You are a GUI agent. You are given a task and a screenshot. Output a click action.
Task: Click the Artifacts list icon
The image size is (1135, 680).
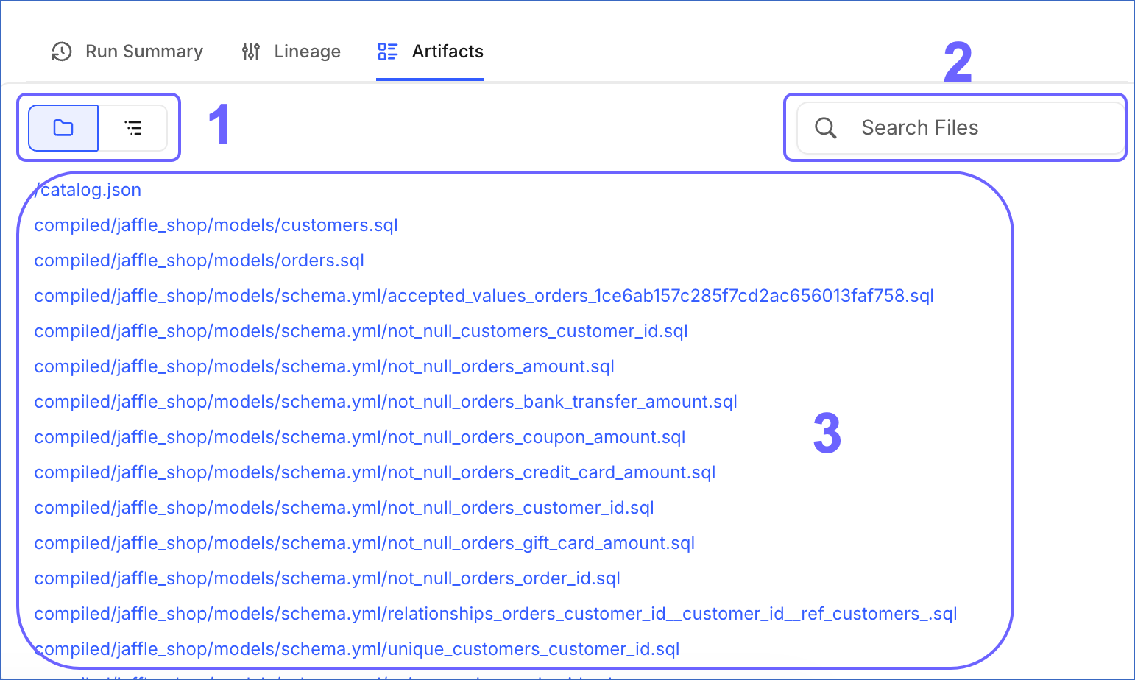388,52
